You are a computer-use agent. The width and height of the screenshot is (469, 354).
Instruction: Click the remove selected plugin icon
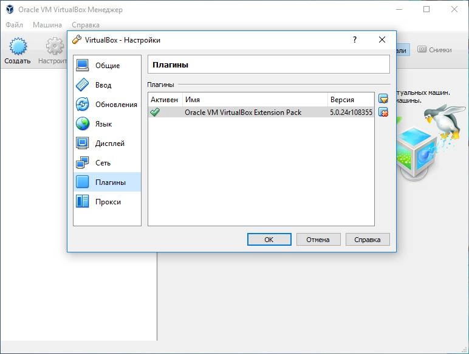pos(383,112)
